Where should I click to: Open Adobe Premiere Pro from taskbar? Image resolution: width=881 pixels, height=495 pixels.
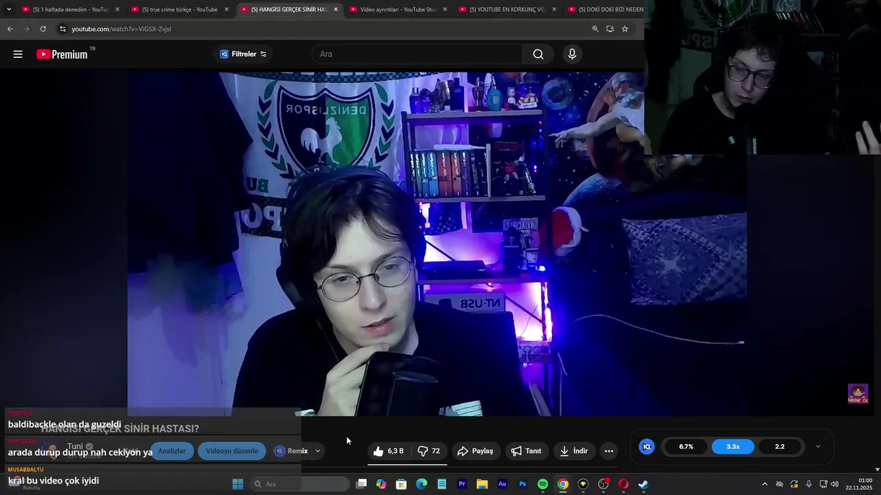click(x=462, y=484)
